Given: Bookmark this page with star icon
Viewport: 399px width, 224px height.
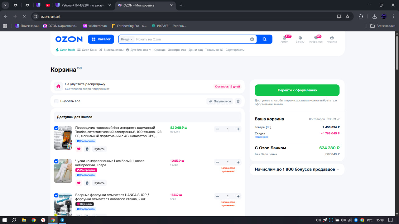Looking at the screenshot, I should point(348,16).
